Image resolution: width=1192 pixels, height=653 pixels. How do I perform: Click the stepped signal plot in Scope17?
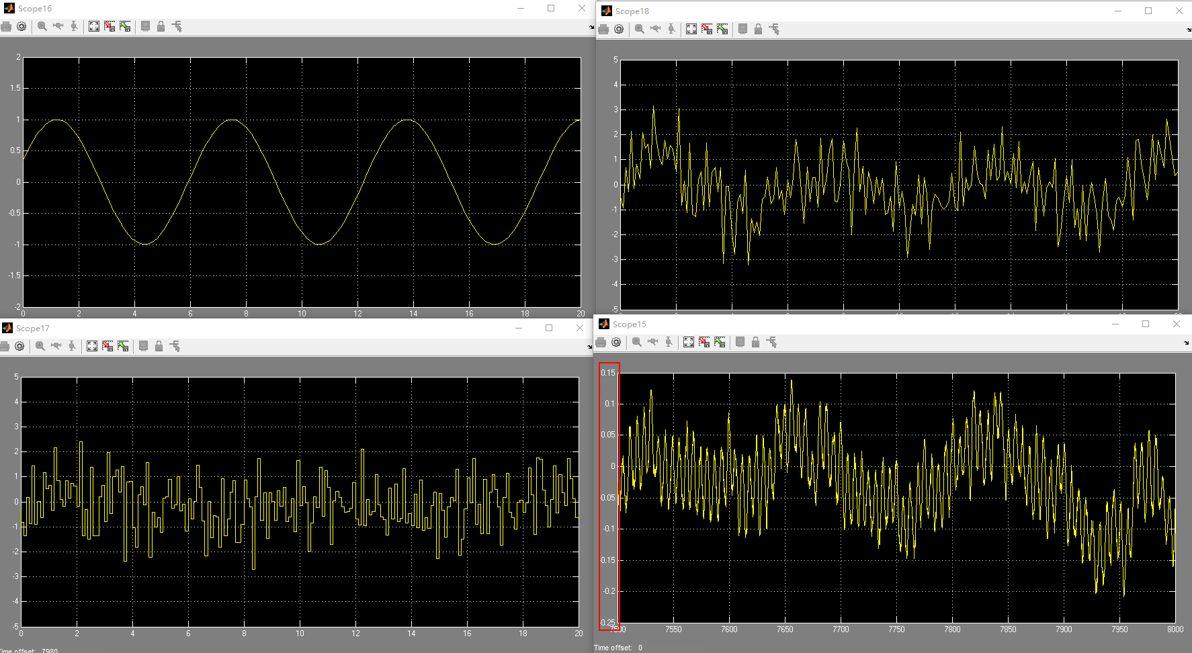300,502
